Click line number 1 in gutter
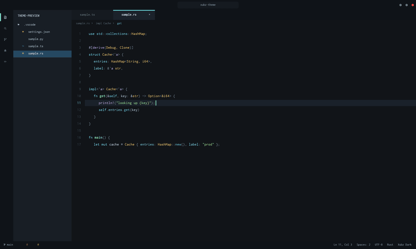 pyautogui.click(x=80, y=34)
